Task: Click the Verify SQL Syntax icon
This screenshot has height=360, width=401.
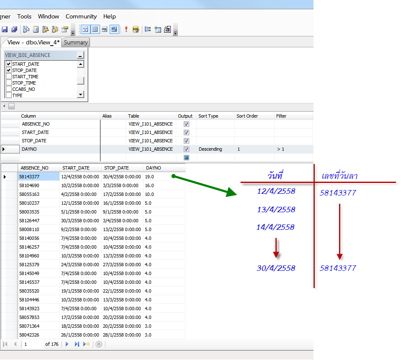Action: coord(136,29)
